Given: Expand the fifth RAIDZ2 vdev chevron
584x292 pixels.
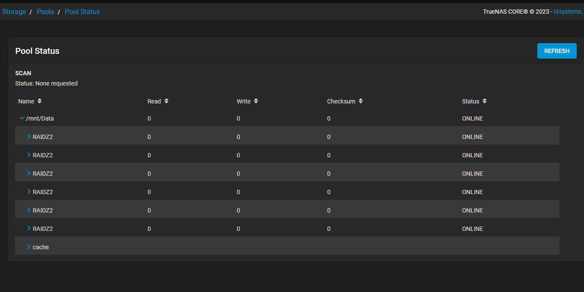Looking at the screenshot, I should pos(29,210).
